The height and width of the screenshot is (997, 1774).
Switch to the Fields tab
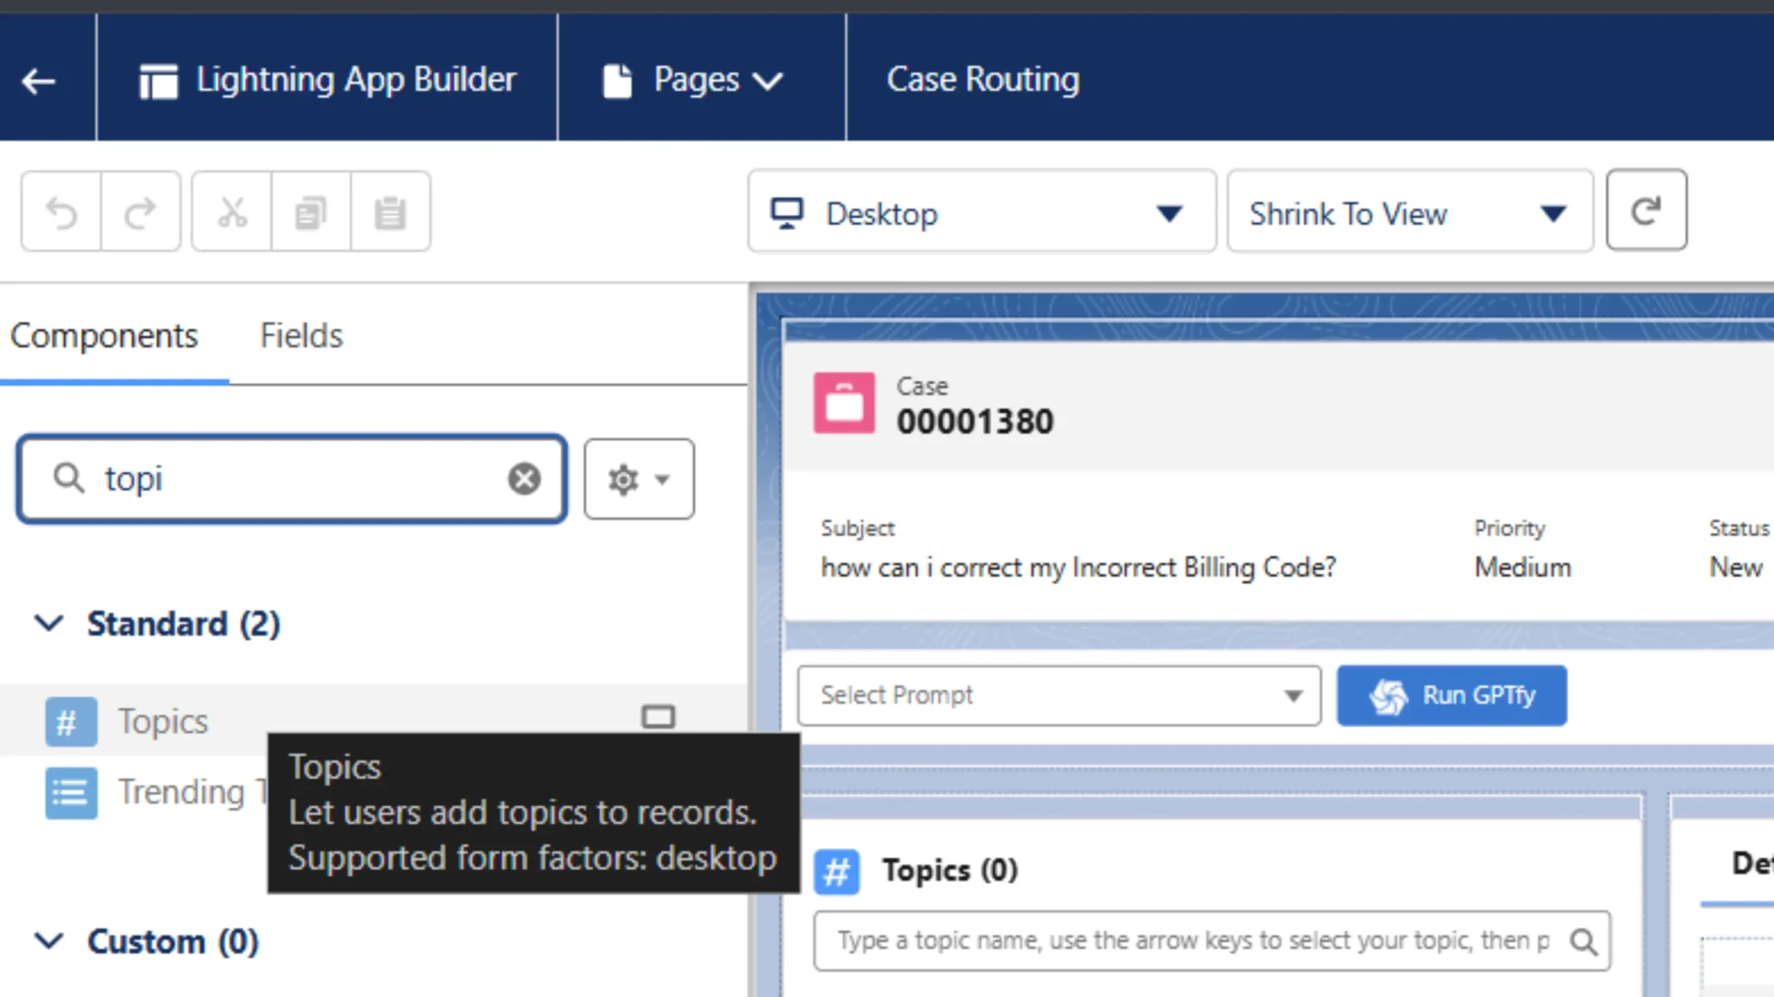tap(300, 336)
